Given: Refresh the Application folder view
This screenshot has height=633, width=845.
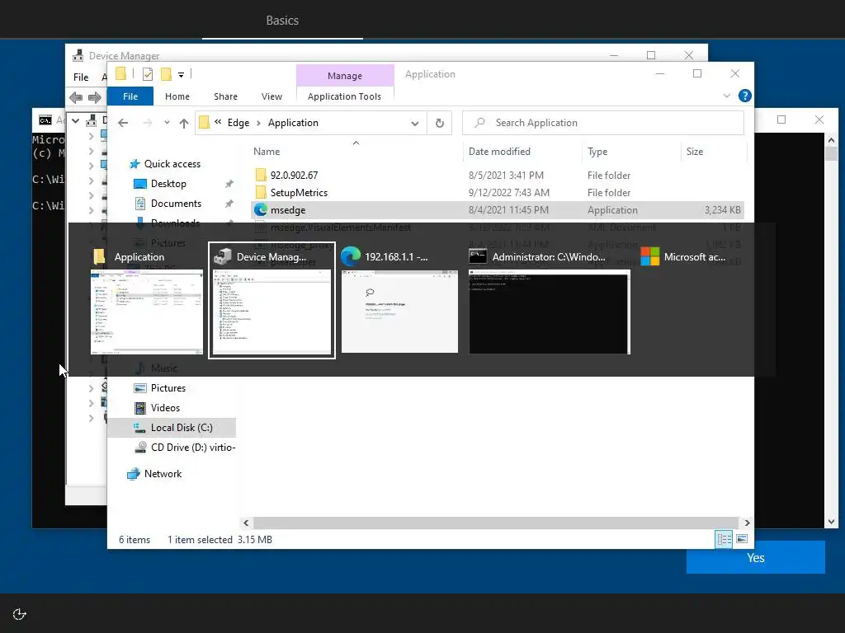Looking at the screenshot, I should pos(440,124).
